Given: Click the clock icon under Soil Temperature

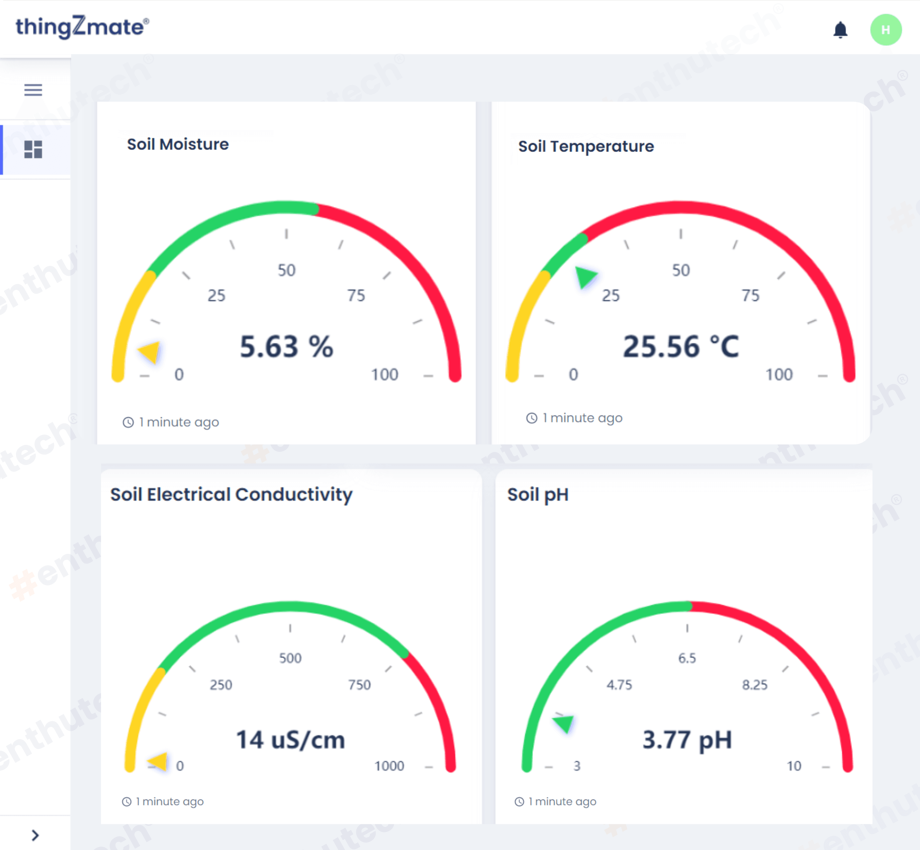Looking at the screenshot, I should [x=531, y=418].
